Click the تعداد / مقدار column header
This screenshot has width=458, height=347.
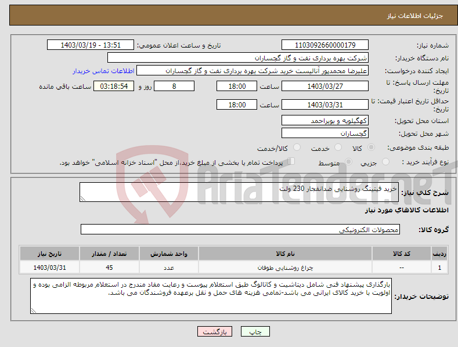coord(109,254)
